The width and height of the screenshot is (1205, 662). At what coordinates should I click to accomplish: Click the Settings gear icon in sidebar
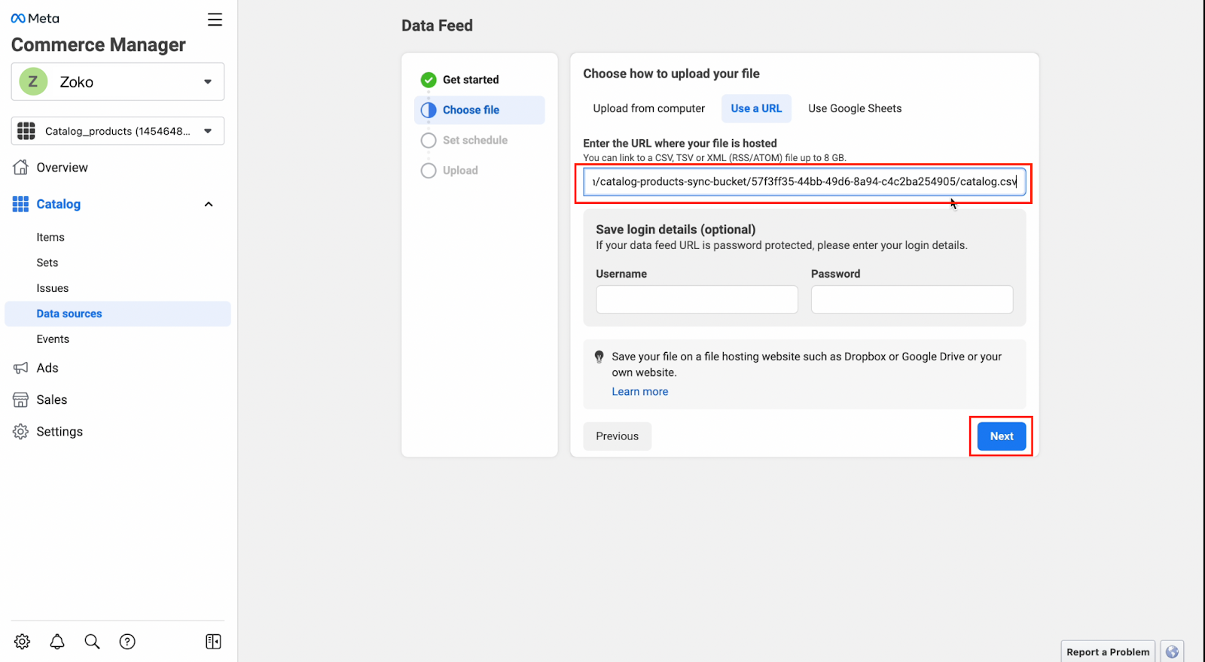pos(21,431)
